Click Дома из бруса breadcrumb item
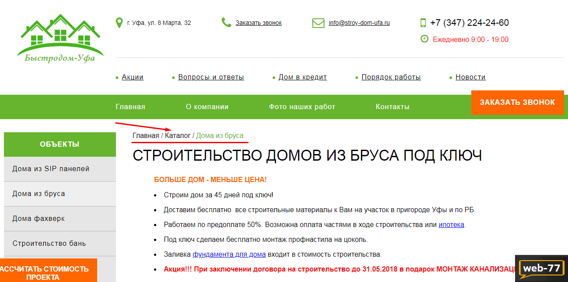The width and height of the screenshot is (568, 282). pyautogui.click(x=220, y=135)
